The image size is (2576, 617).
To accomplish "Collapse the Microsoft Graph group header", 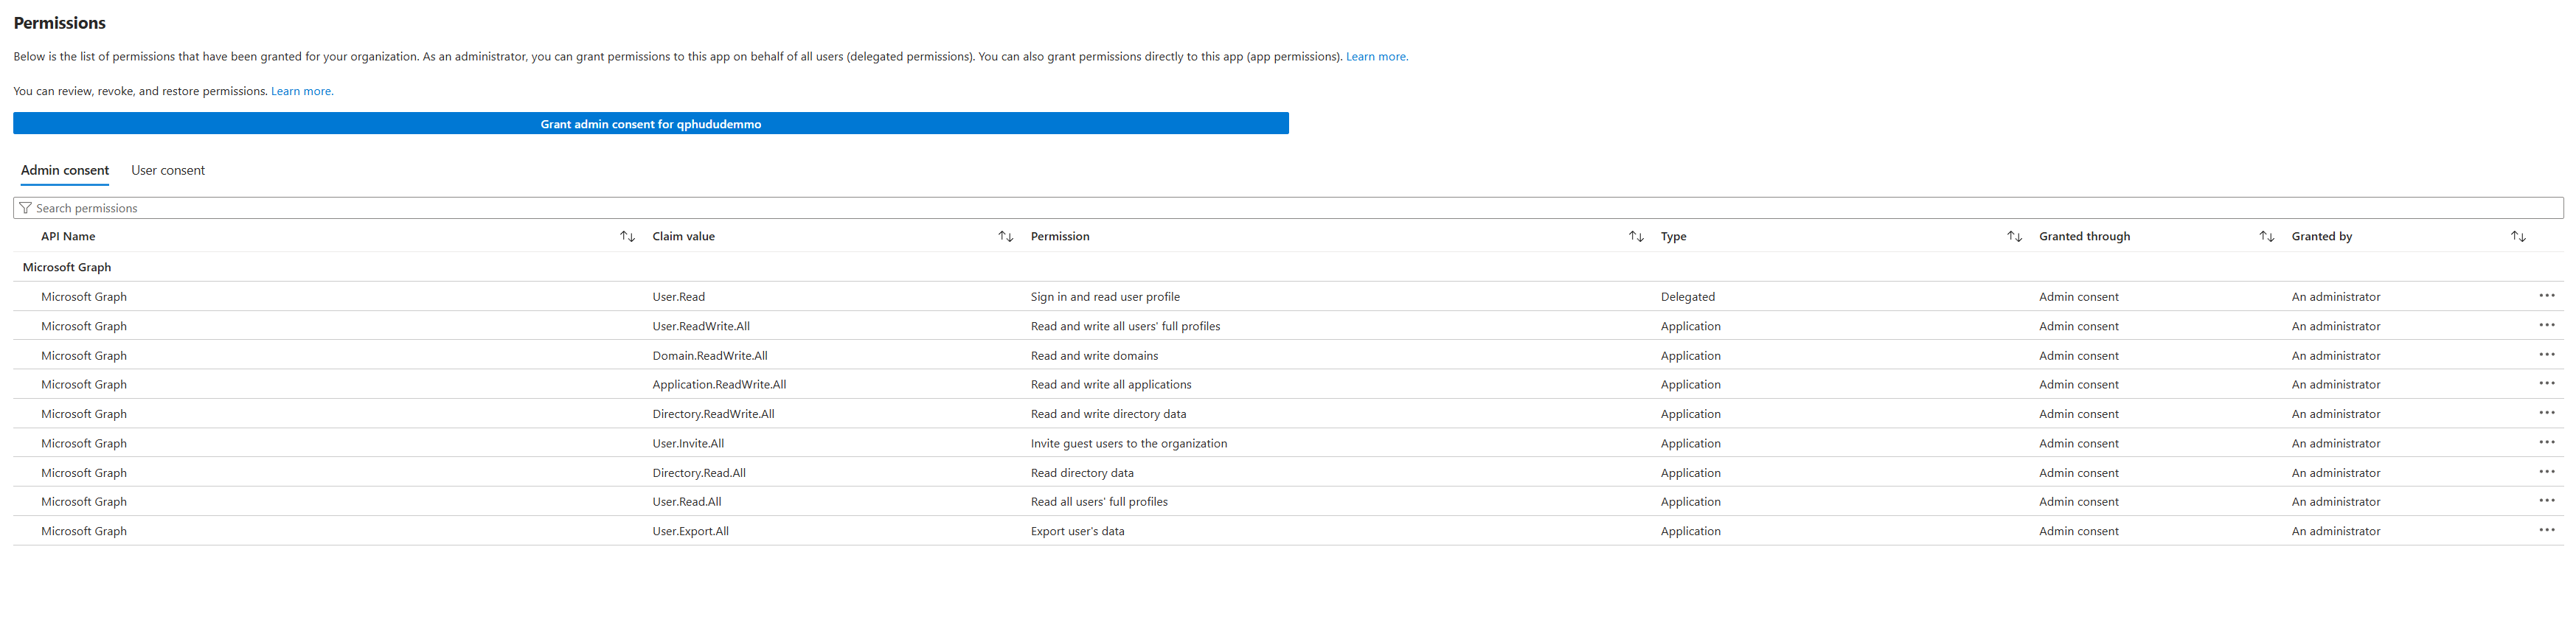I will pos(67,267).
